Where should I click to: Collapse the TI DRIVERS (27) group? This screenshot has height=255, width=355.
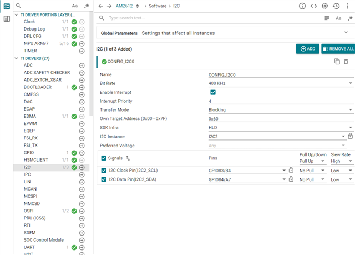16,58
